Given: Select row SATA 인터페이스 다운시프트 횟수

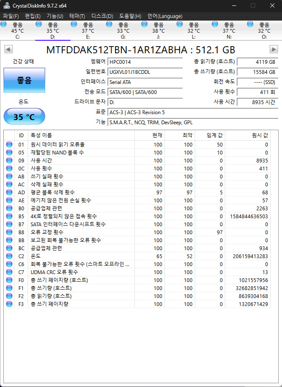Looking at the screenshot, I should (137, 224).
